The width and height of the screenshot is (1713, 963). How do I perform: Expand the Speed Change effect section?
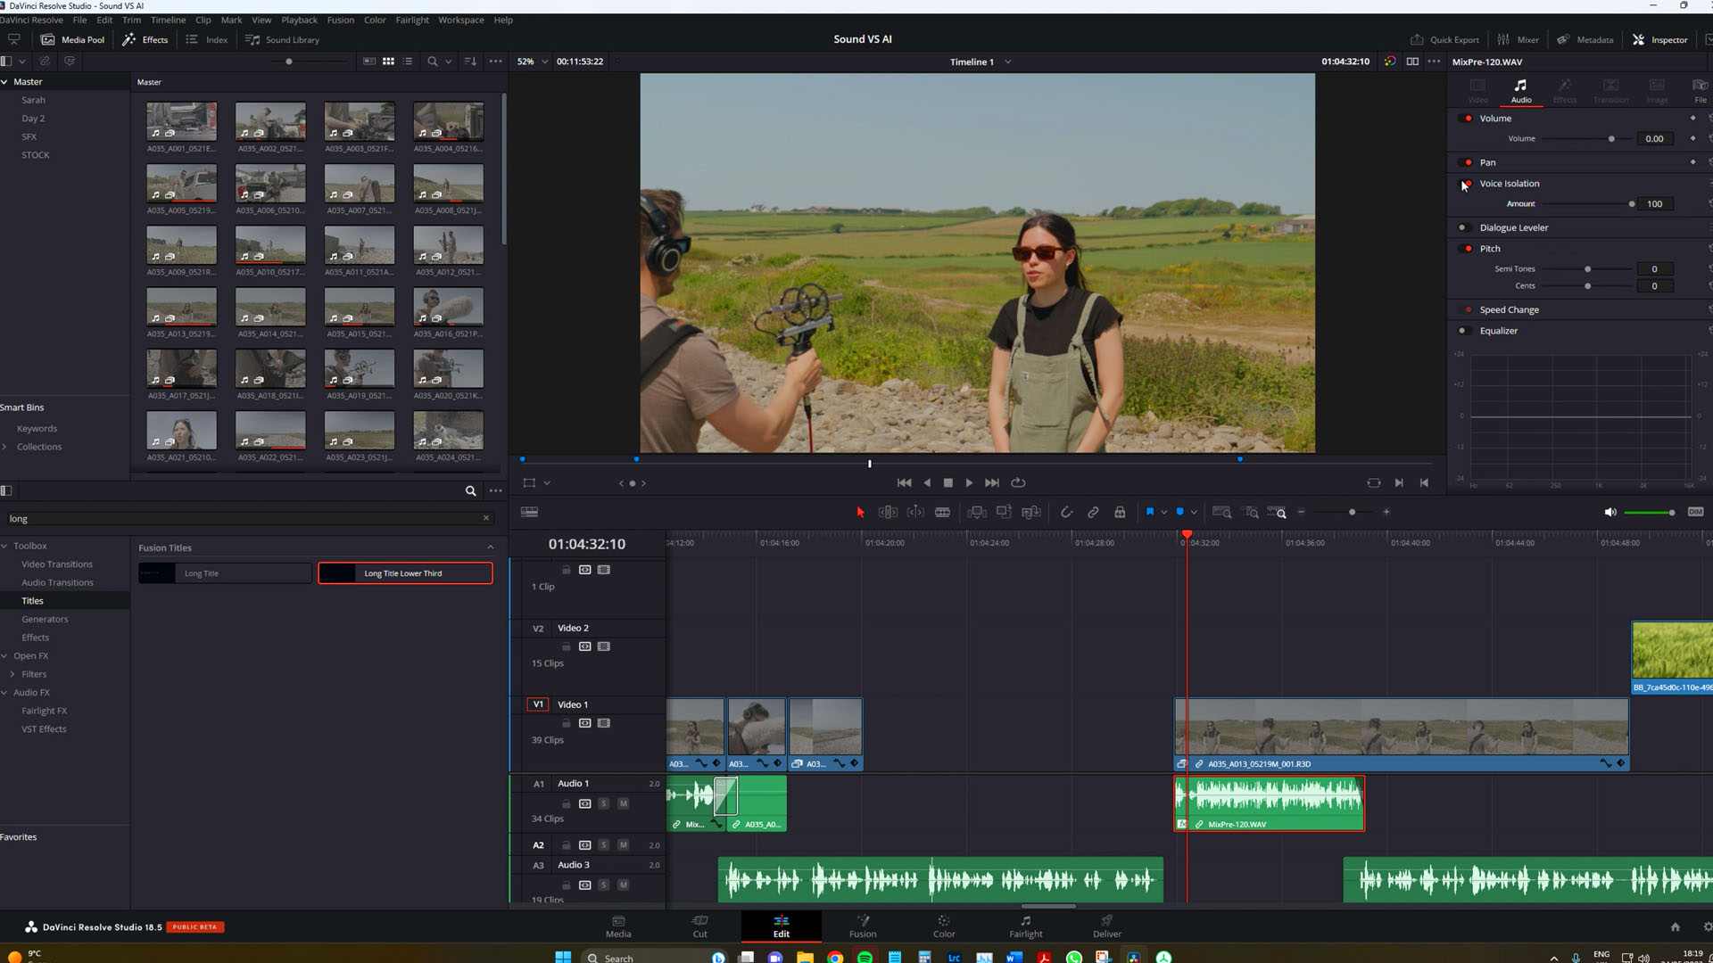(x=1510, y=309)
